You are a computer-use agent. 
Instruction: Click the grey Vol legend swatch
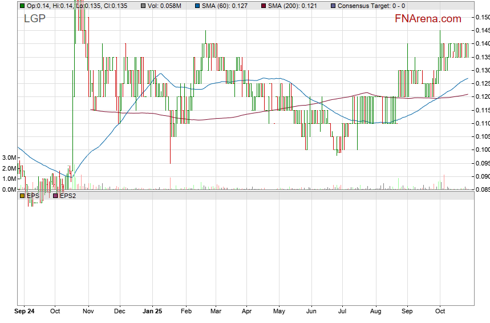(135, 6)
